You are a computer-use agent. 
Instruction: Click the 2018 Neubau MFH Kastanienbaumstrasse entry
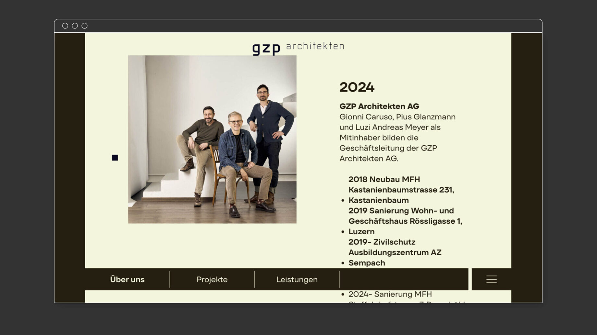point(401,190)
